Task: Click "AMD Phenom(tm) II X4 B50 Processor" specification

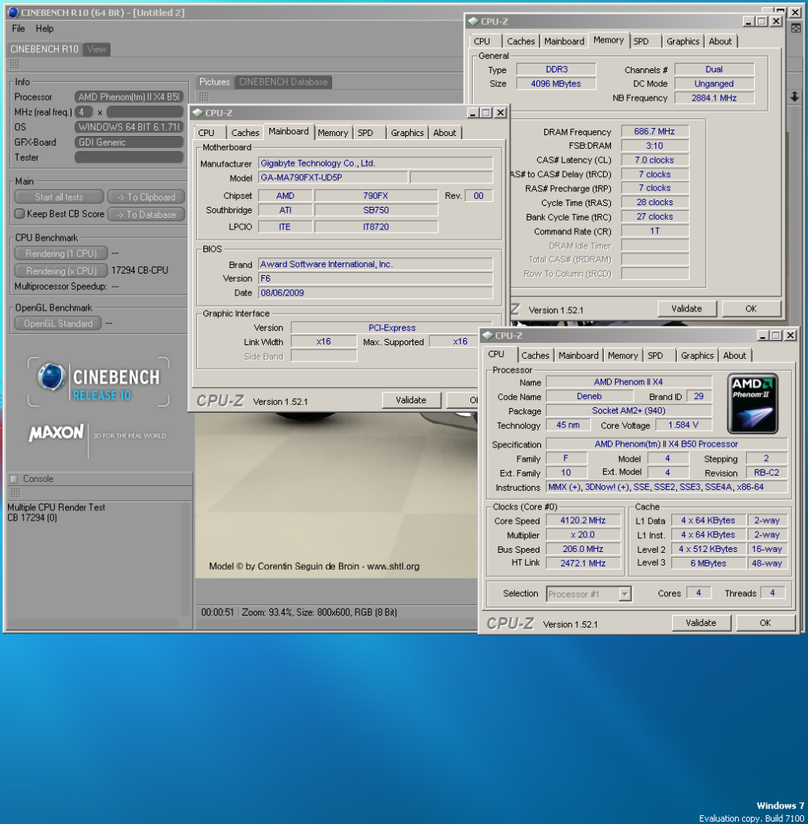Action: [x=666, y=444]
